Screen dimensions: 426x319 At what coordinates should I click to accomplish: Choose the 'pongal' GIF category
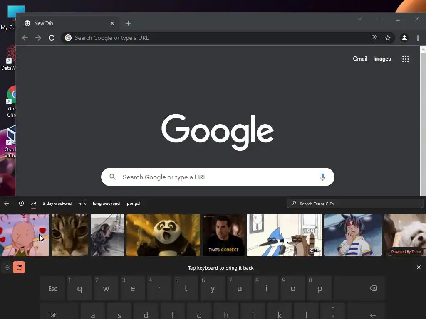134,204
